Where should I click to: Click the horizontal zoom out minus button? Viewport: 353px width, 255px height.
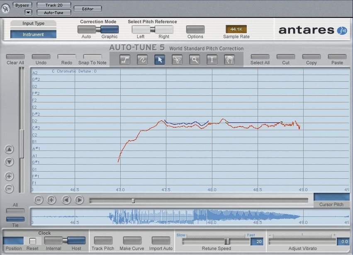(39, 200)
